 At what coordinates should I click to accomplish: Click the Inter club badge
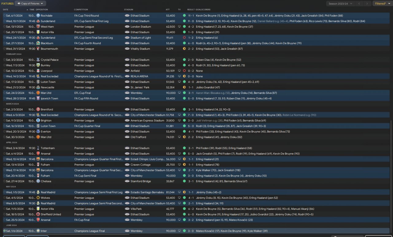click(x=38, y=231)
